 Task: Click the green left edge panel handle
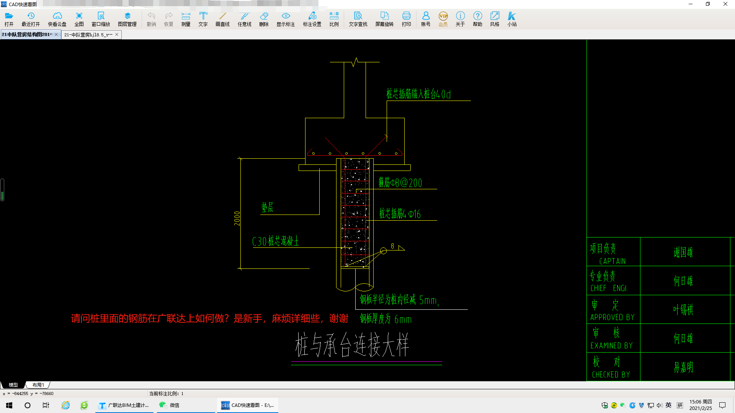2,190
